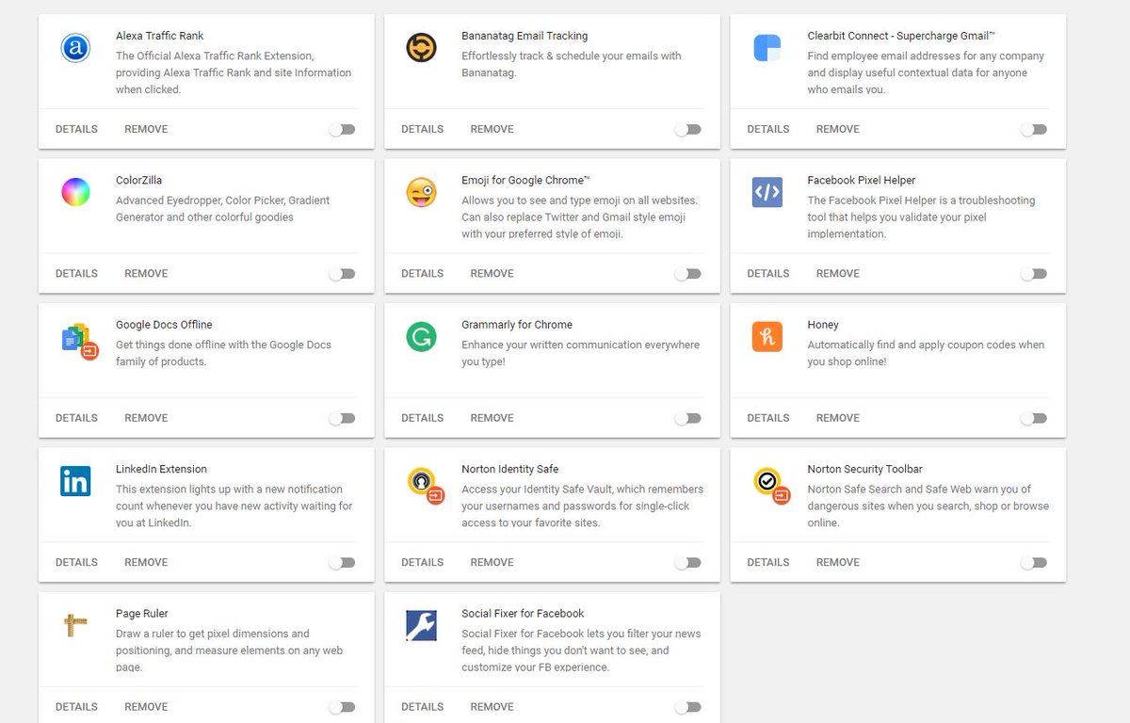The width and height of the screenshot is (1130, 723).
Task: Remove the Alexa Traffic Rank extension
Action: coord(146,129)
